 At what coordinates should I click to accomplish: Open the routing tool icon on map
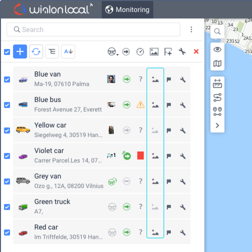(x=217, y=97)
